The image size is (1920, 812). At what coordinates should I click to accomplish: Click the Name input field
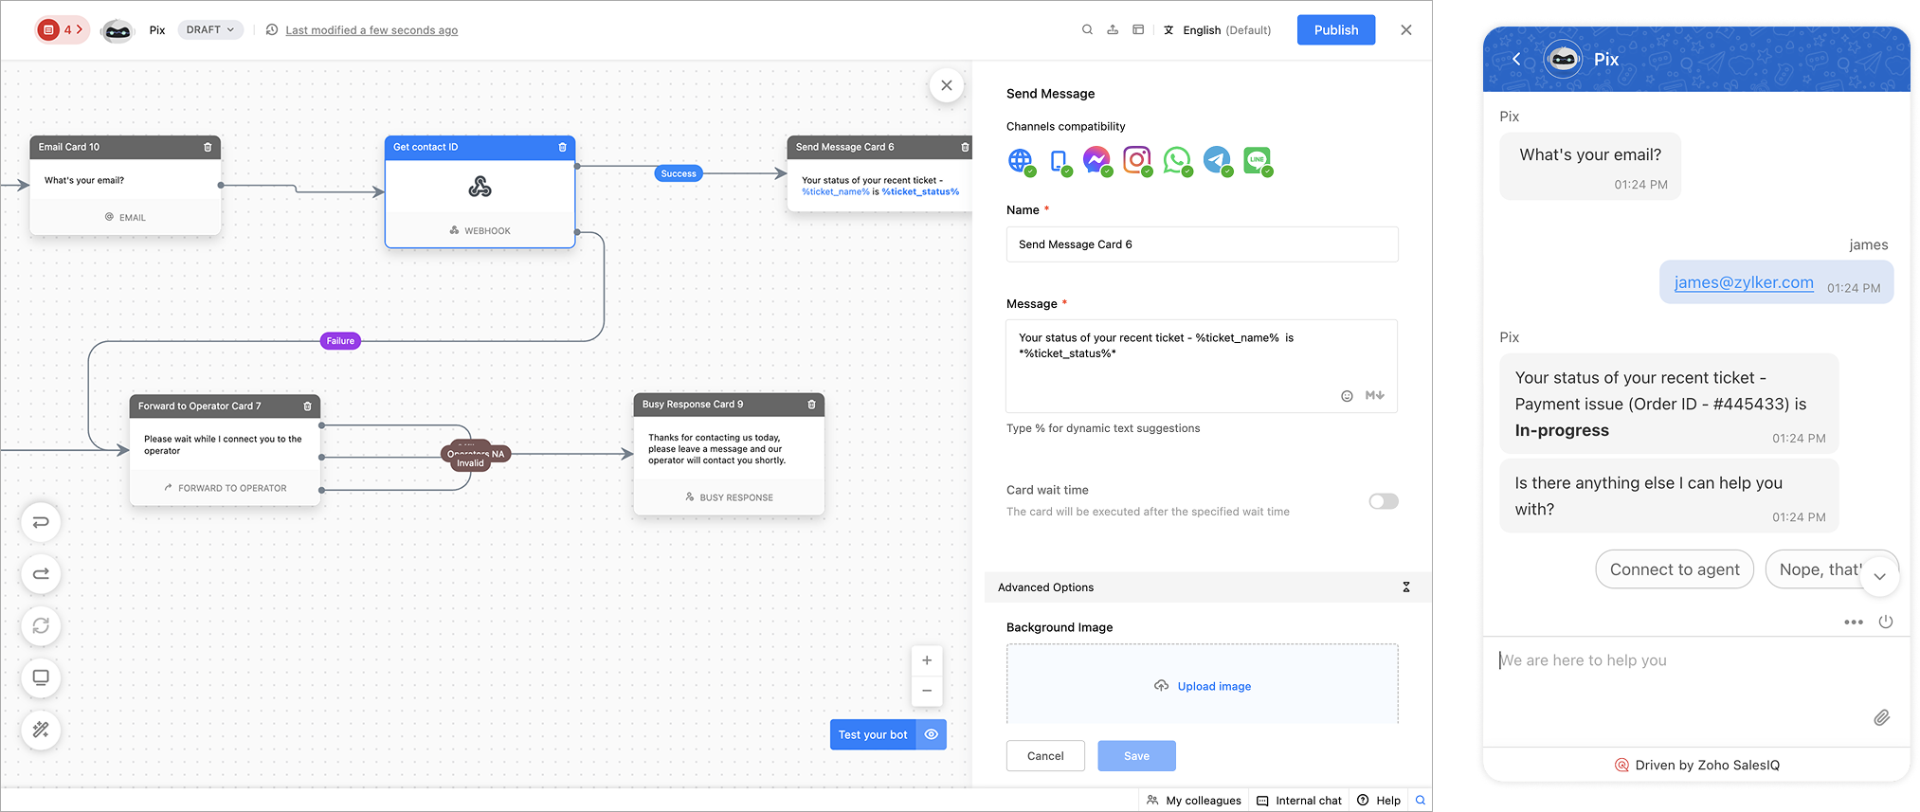click(x=1202, y=244)
